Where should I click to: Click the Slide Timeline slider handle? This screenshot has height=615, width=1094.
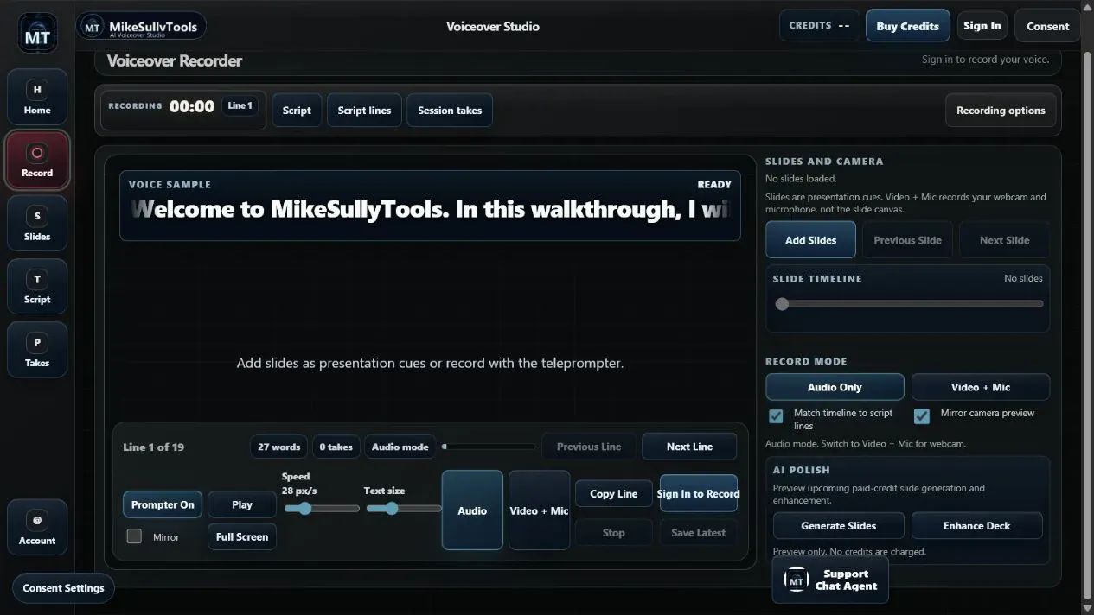(x=782, y=304)
